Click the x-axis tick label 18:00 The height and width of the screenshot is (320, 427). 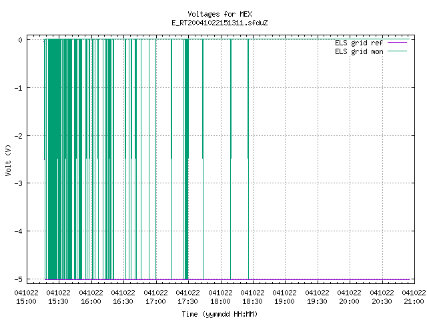click(220, 301)
